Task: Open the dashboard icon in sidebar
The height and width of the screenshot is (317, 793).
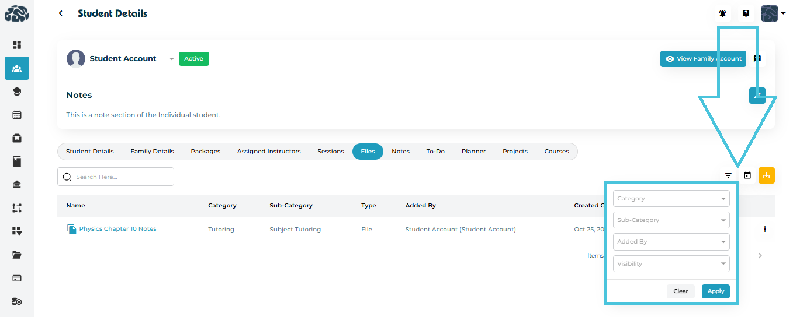Action: (x=17, y=45)
